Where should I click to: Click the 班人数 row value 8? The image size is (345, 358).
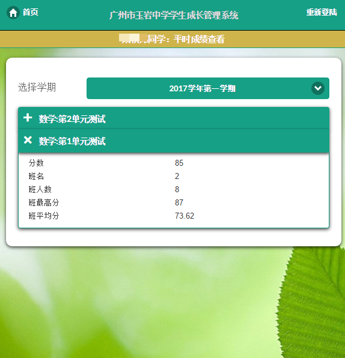pyautogui.click(x=177, y=189)
